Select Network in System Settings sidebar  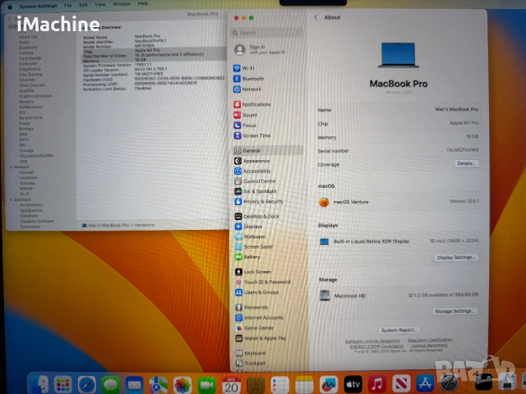click(x=247, y=89)
